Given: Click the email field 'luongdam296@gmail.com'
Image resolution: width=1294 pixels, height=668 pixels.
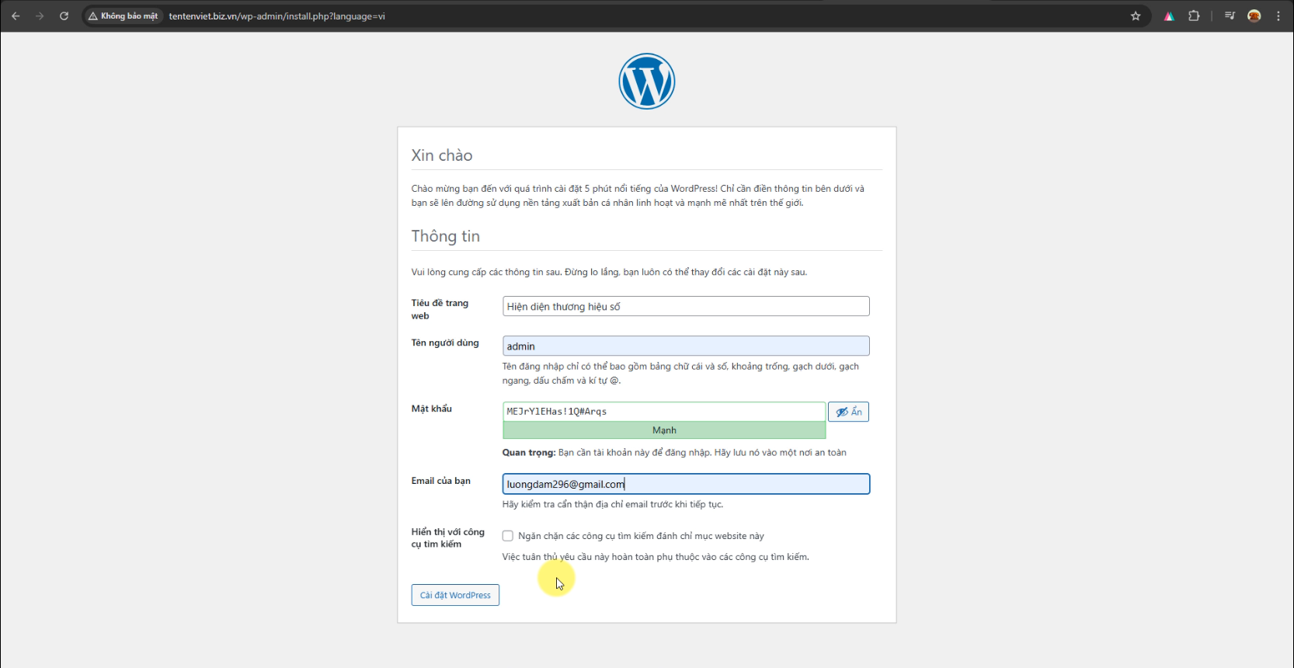Looking at the screenshot, I should tap(686, 484).
